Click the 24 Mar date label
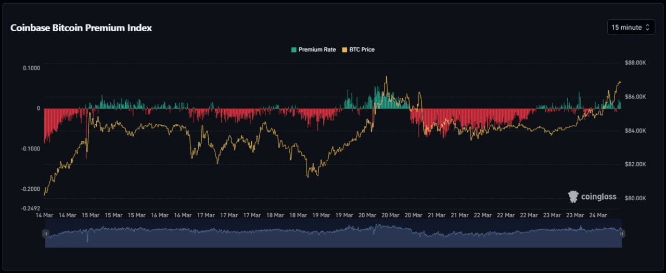Image resolution: width=666 pixels, height=273 pixels. [598, 215]
